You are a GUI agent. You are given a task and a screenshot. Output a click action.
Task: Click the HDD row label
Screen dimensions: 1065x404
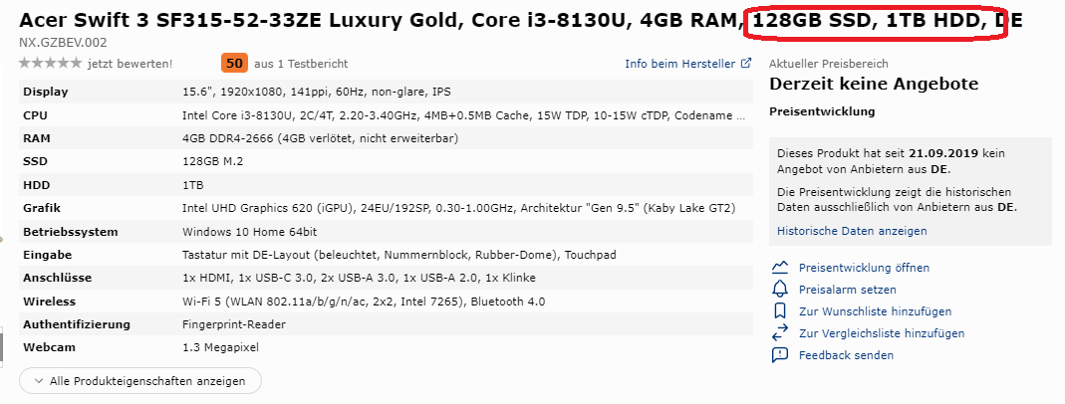coord(37,185)
